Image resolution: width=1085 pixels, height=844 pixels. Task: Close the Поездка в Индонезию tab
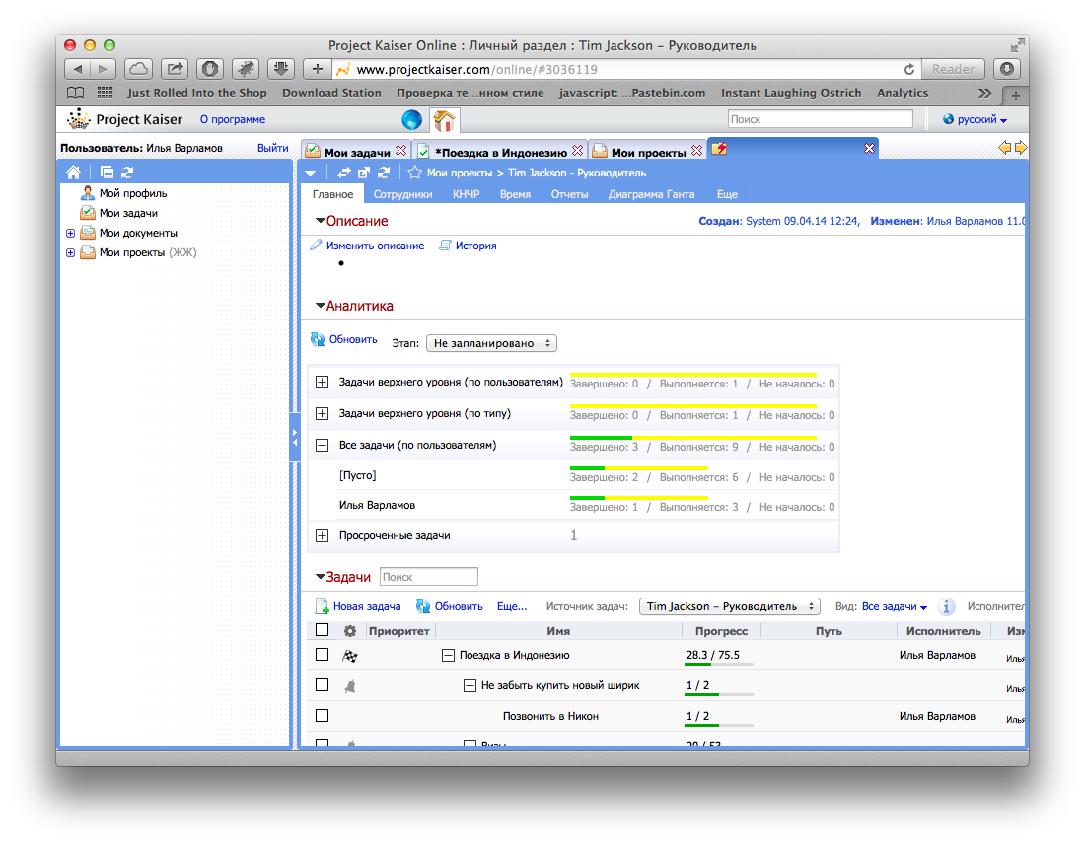[577, 151]
